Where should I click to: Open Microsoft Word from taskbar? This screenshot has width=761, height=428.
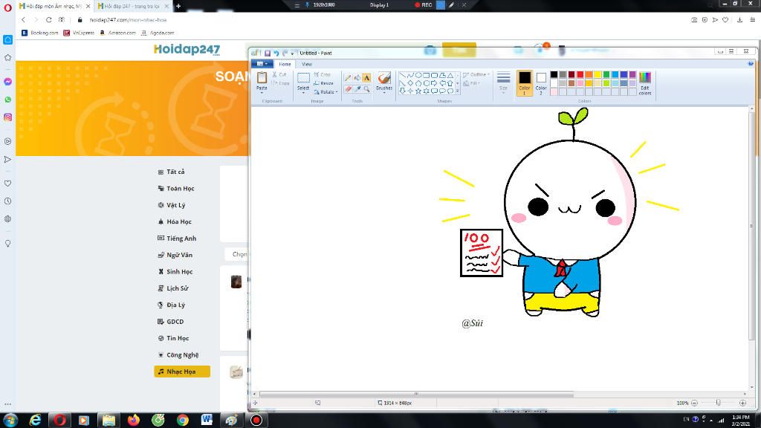tap(207, 420)
